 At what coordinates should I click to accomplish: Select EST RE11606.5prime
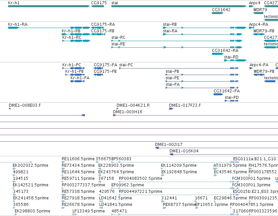point(63,162)
